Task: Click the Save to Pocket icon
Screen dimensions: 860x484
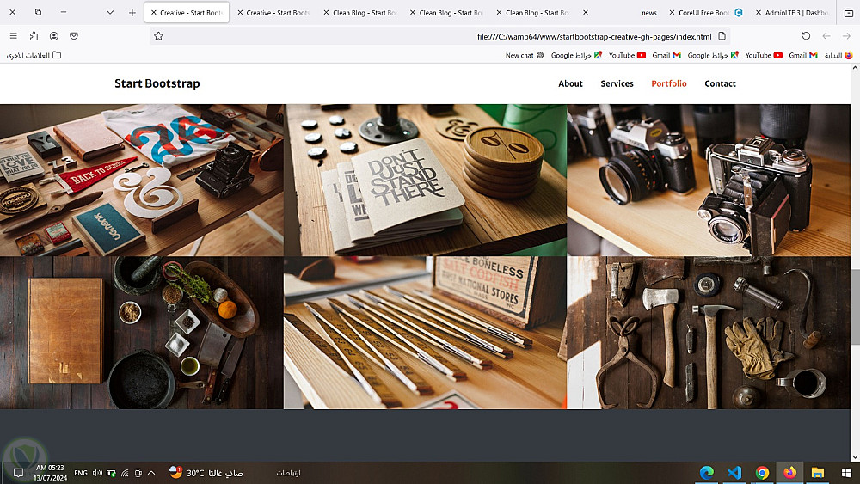Action: 73,36
